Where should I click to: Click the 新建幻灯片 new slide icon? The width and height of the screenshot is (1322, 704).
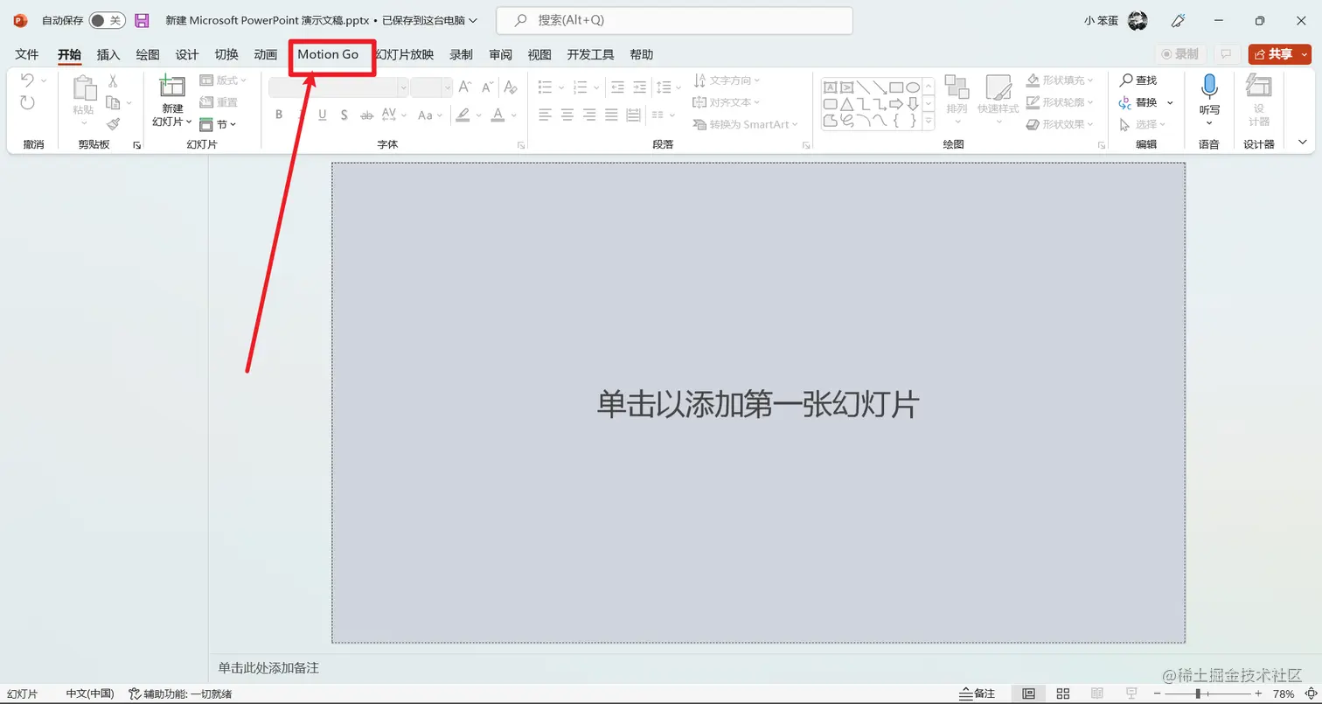[172, 87]
